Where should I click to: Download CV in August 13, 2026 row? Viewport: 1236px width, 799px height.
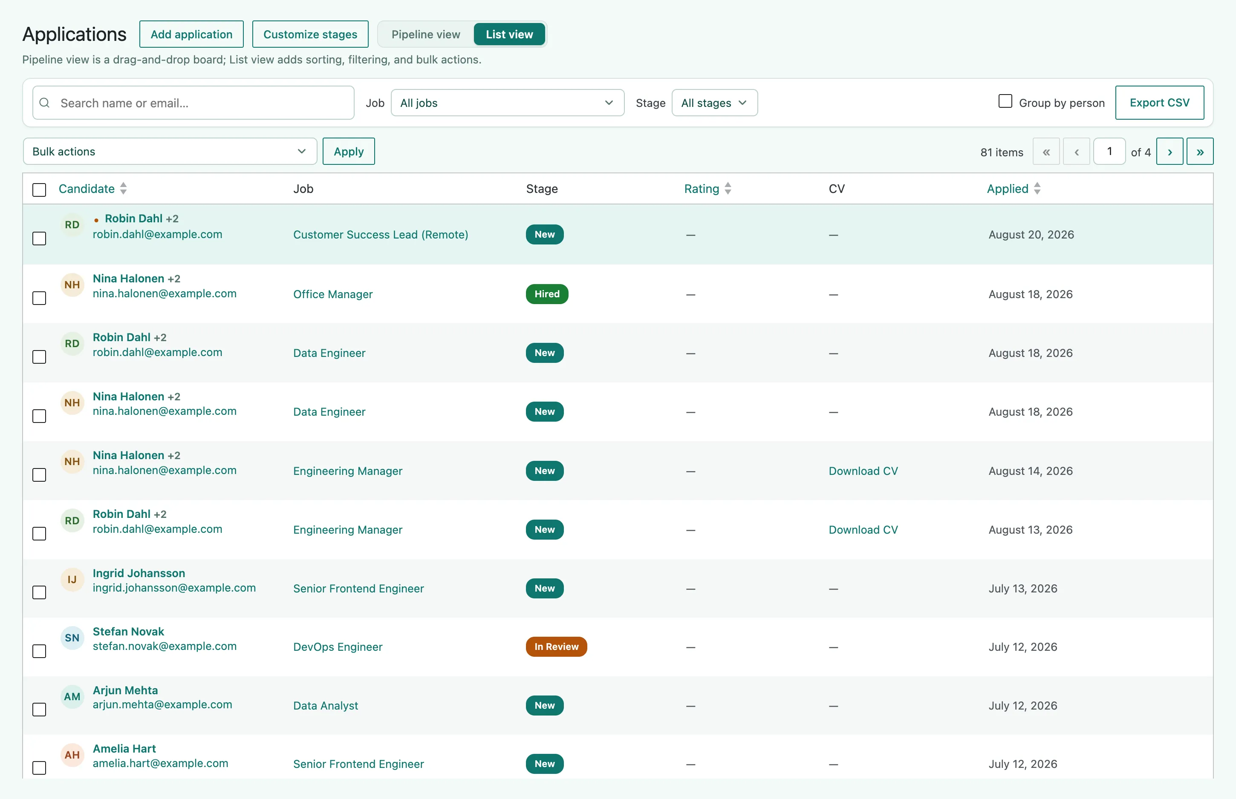click(x=863, y=530)
